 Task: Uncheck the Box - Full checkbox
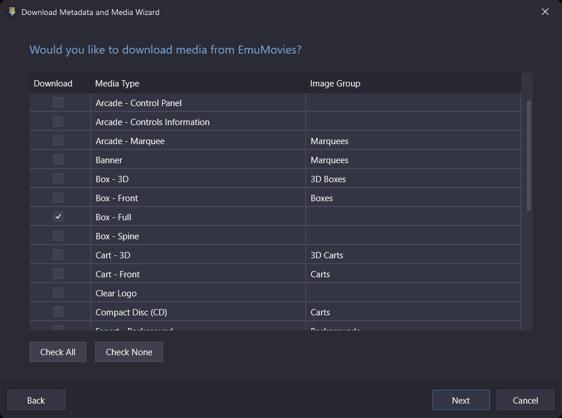click(58, 217)
